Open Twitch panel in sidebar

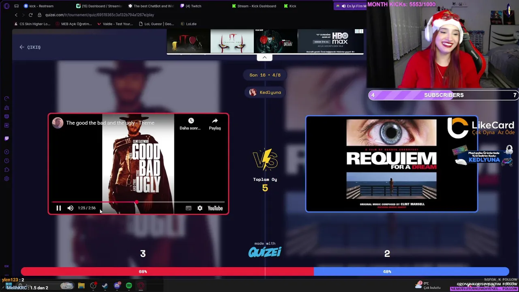tap(6, 138)
